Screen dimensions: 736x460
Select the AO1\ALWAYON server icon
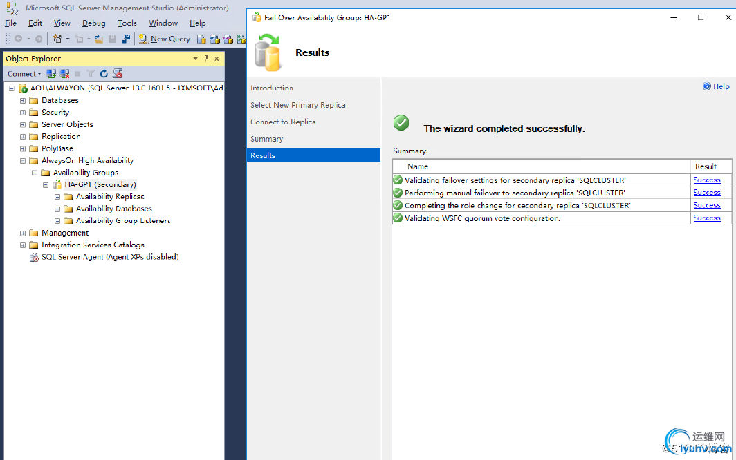23,88
